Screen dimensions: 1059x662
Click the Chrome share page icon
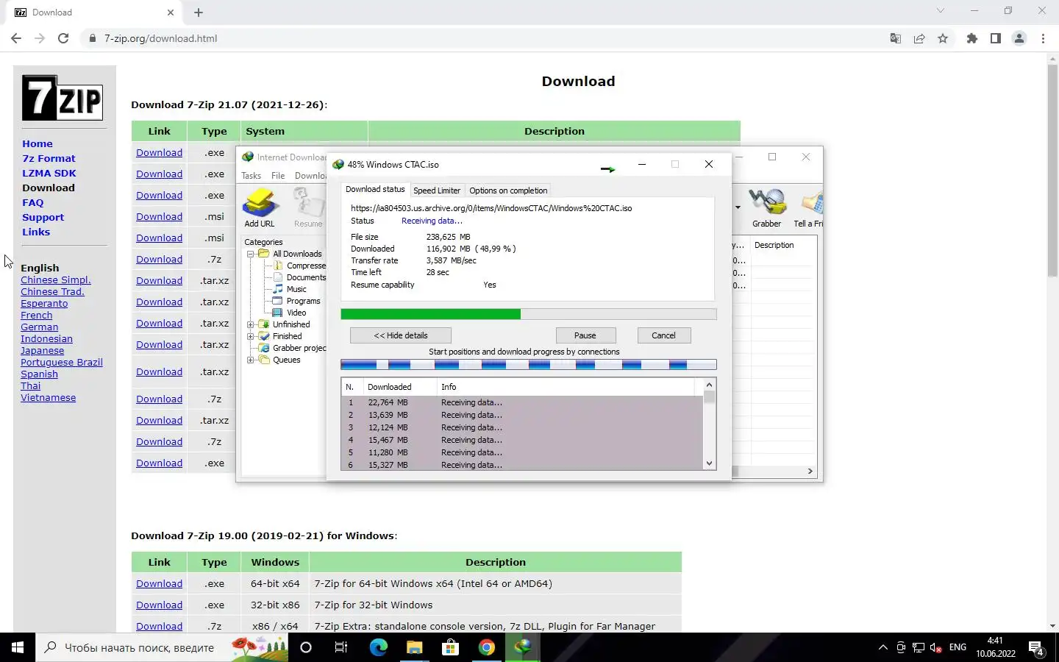(919, 38)
